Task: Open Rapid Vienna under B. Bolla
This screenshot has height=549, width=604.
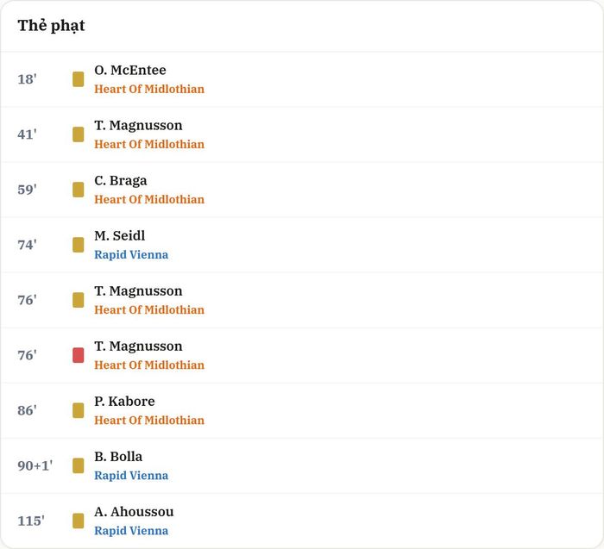Action: pyautogui.click(x=131, y=476)
